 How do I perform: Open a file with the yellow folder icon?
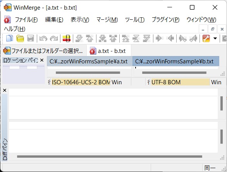pyautogui.click(x=20, y=39)
